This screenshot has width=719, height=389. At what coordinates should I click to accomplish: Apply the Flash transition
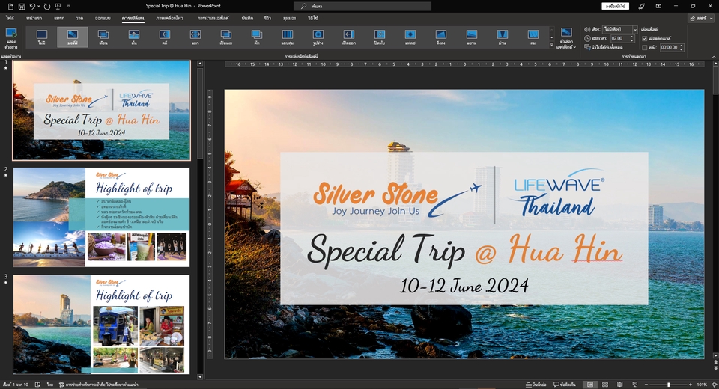pyautogui.click(x=410, y=37)
